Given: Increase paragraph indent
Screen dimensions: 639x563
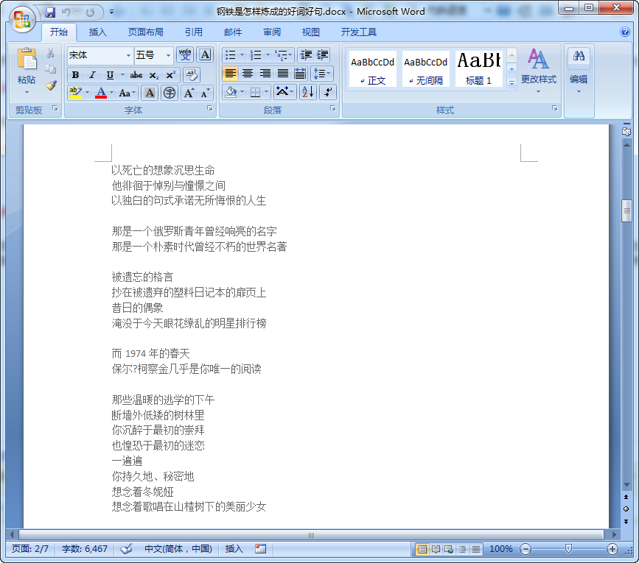Looking at the screenshot, I should (x=322, y=54).
